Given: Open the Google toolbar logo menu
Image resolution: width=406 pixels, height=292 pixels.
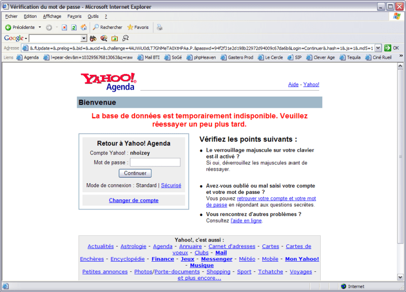Looking at the screenshot, I should (15, 38).
